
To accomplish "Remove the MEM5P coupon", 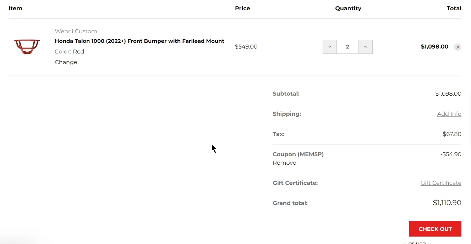I will [284, 163].
